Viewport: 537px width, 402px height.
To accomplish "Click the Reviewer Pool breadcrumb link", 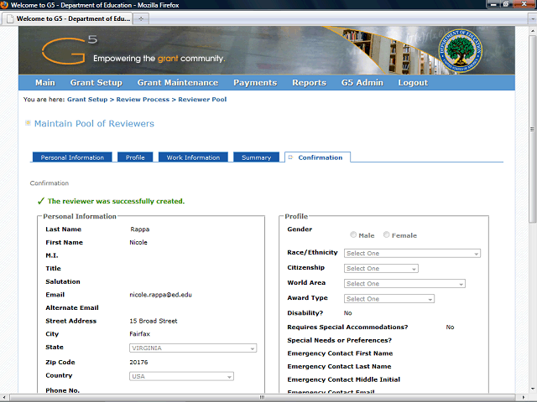I will 201,100.
